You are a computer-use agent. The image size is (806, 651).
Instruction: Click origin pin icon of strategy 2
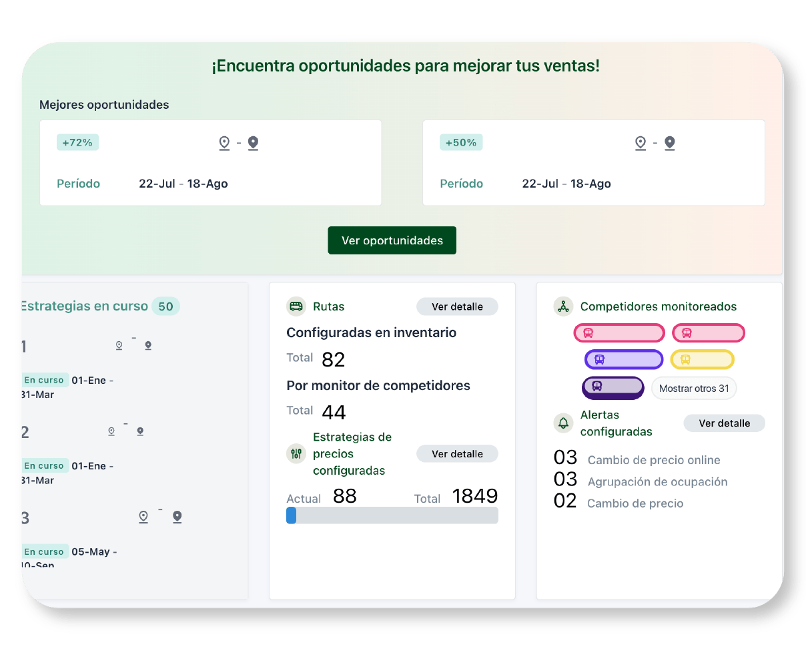[111, 431]
